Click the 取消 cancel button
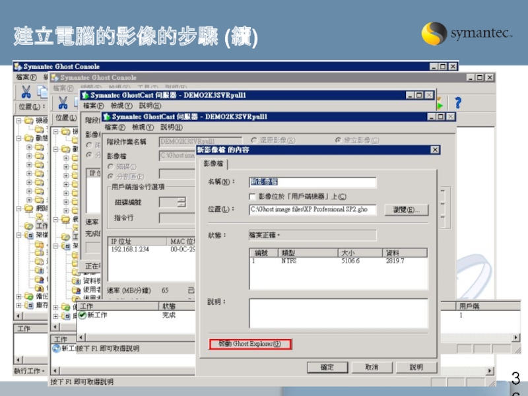This screenshot has height=396, width=528. coord(372,367)
